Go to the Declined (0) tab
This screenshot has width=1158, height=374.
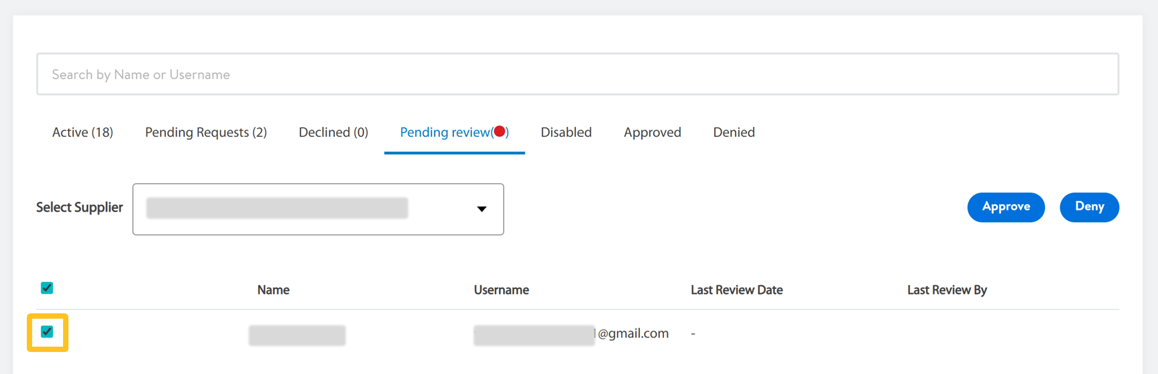point(333,133)
